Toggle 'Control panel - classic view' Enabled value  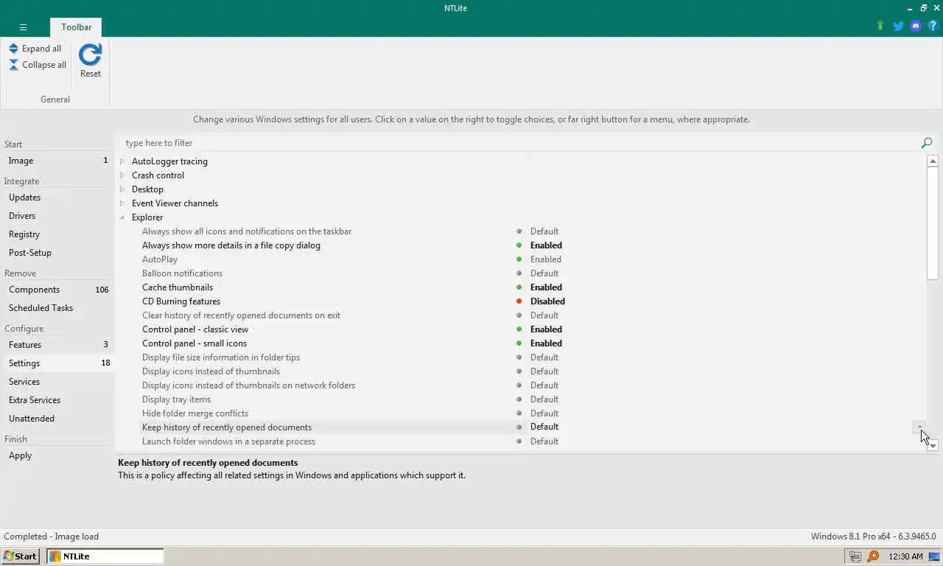546,329
